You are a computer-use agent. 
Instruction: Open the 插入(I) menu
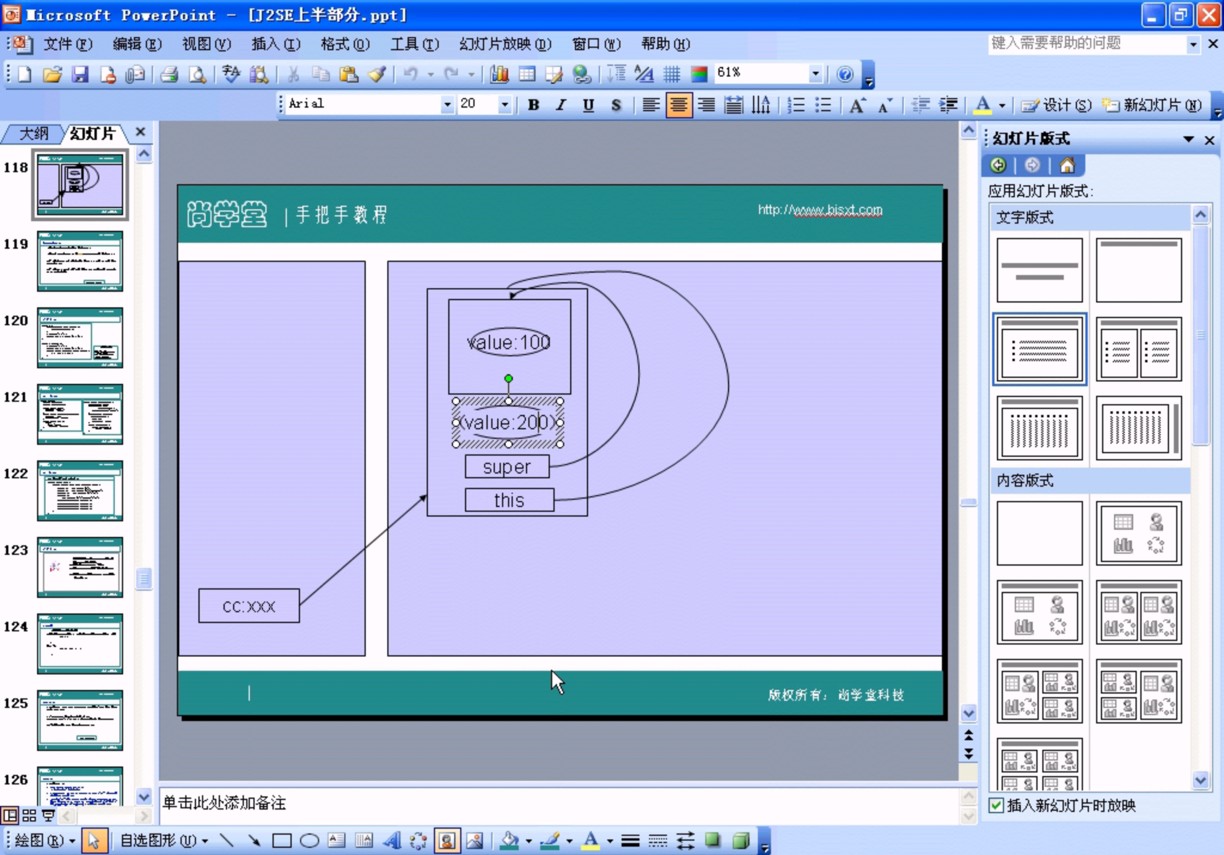[x=276, y=44]
